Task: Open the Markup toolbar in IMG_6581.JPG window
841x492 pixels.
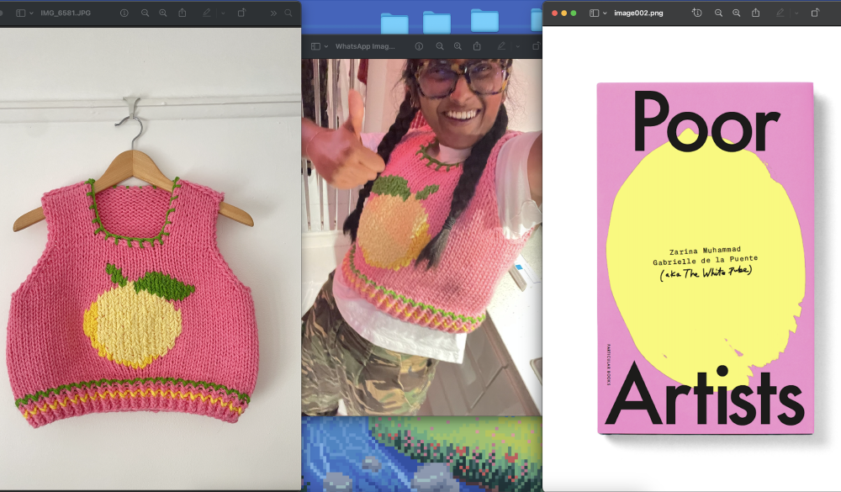Action: pos(208,13)
